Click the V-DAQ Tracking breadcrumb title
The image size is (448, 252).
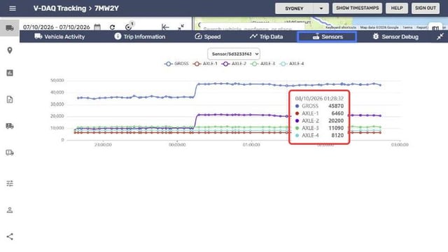click(59, 8)
